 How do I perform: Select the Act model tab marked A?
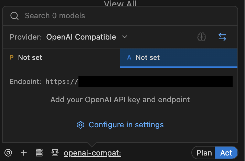coord(179,58)
